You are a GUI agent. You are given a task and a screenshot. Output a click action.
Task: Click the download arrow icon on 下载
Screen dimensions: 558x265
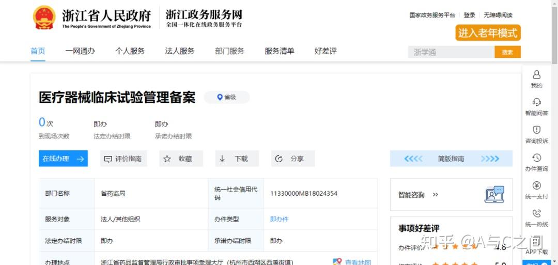pyautogui.click(x=222, y=159)
